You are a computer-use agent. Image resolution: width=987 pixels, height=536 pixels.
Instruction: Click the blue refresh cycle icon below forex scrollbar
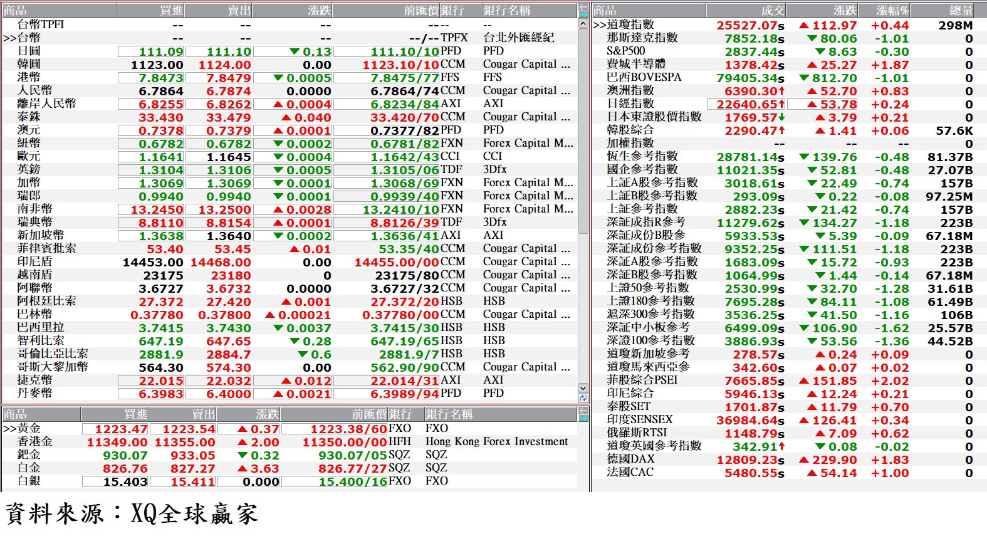(x=583, y=398)
